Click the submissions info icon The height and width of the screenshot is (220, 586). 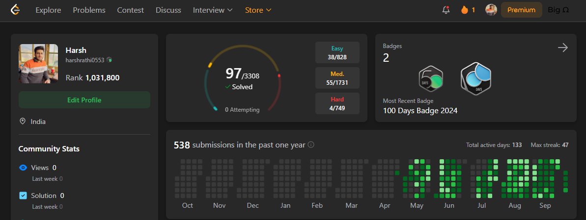310,145
